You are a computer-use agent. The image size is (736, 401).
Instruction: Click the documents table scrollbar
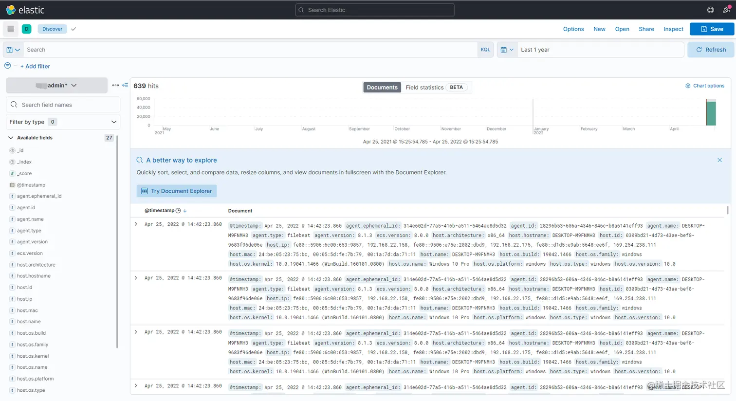727,210
